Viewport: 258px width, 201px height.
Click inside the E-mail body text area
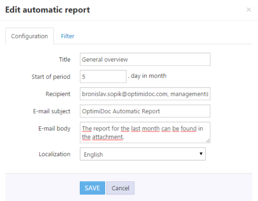point(145,132)
